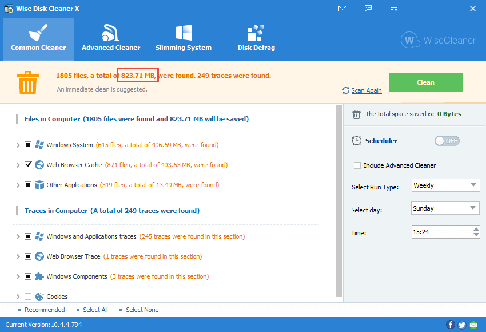Click the Slimming System Windows logo icon
The height and width of the screenshot is (332, 486).
(184, 33)
